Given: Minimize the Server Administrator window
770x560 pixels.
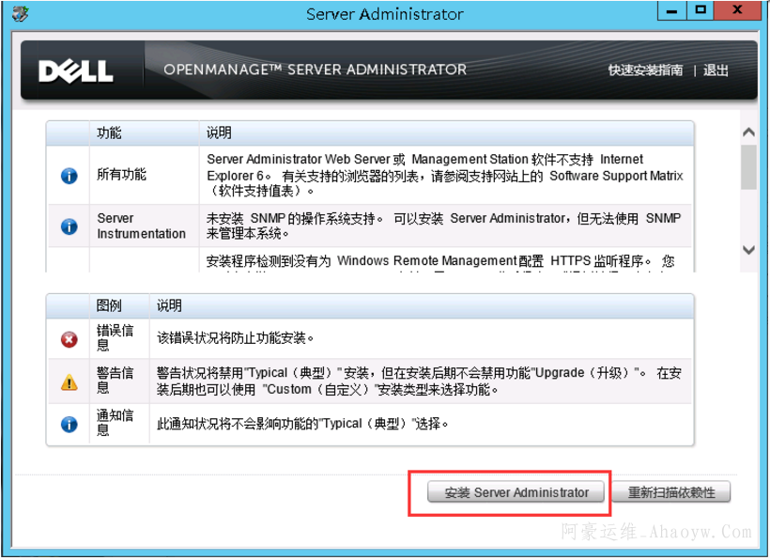Looking at the screenshot, I should tap(671, 10).
